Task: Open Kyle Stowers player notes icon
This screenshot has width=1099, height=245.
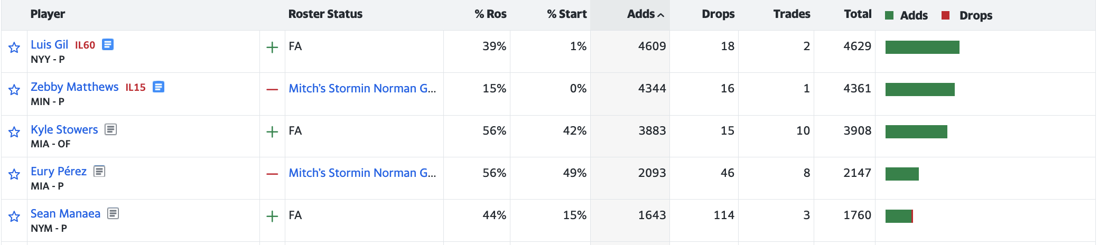Action: tap(110, 129)
